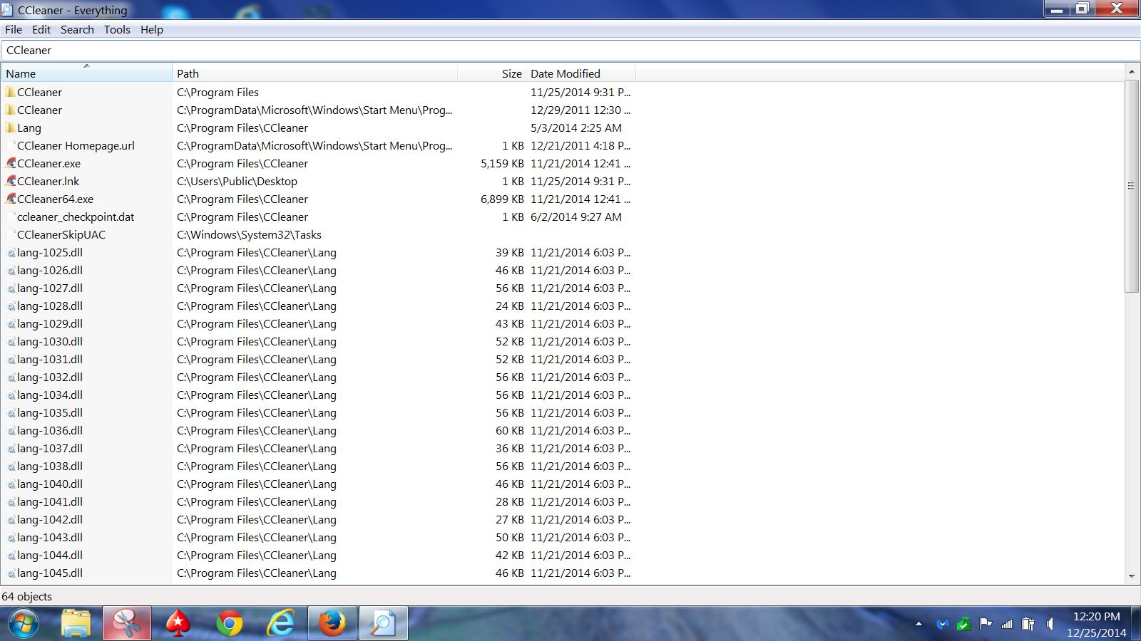Select the ccleaner_checkpoint.dat file name
Screen dimensions: 1141x641
point(76,217)
